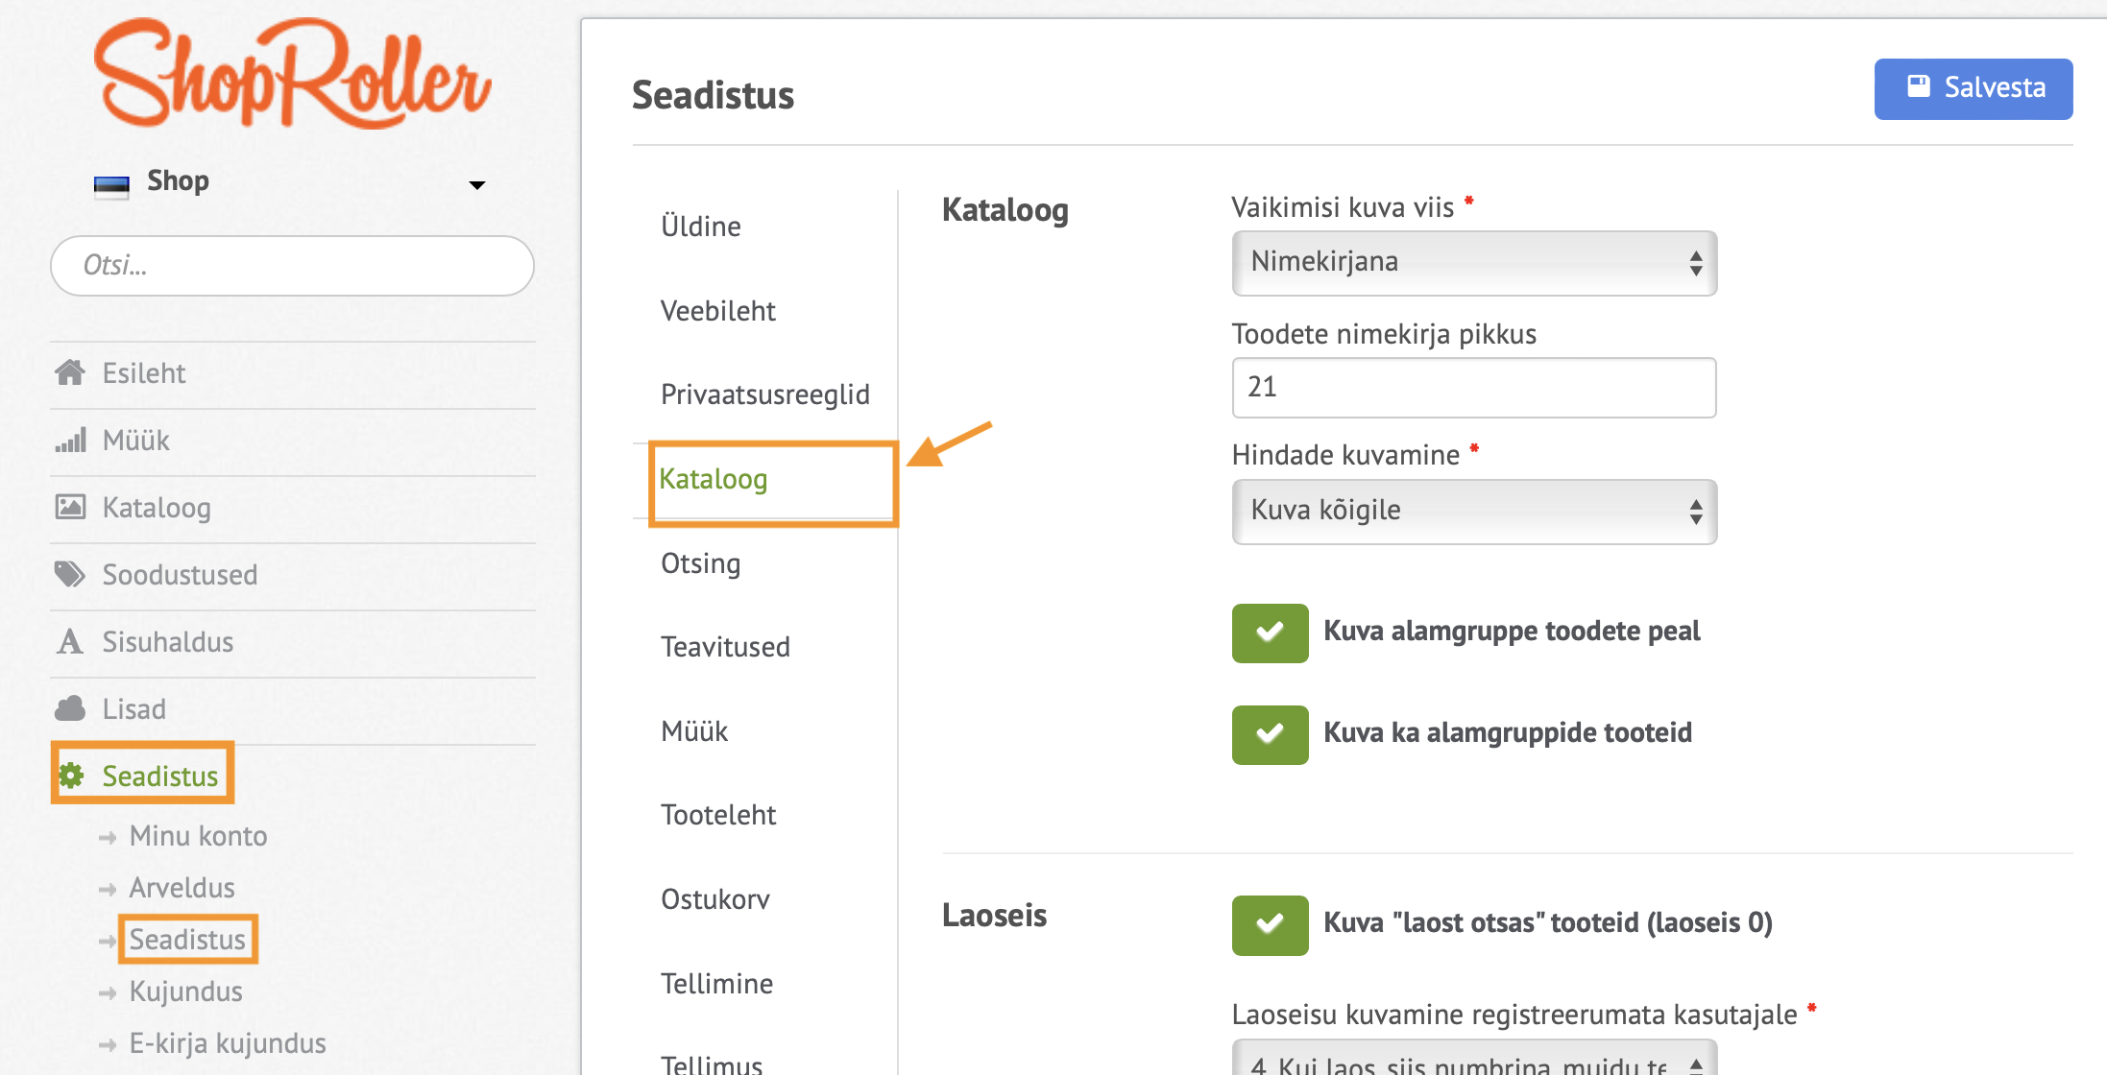Click the Otsi search box

pos(292,265)
